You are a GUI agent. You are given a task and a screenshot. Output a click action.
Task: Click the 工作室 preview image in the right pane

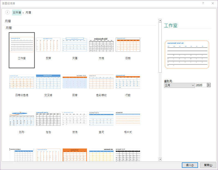(x=187, y=54)
